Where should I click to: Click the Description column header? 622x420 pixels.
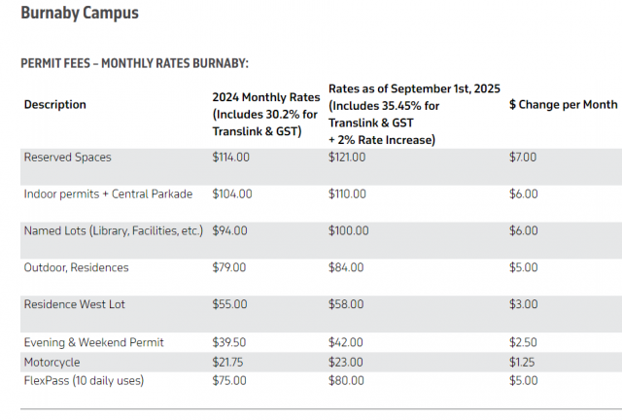pos(55,105)
